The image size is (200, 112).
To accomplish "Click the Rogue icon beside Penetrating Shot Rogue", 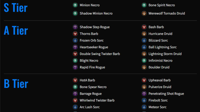I will tap(144, 94).
